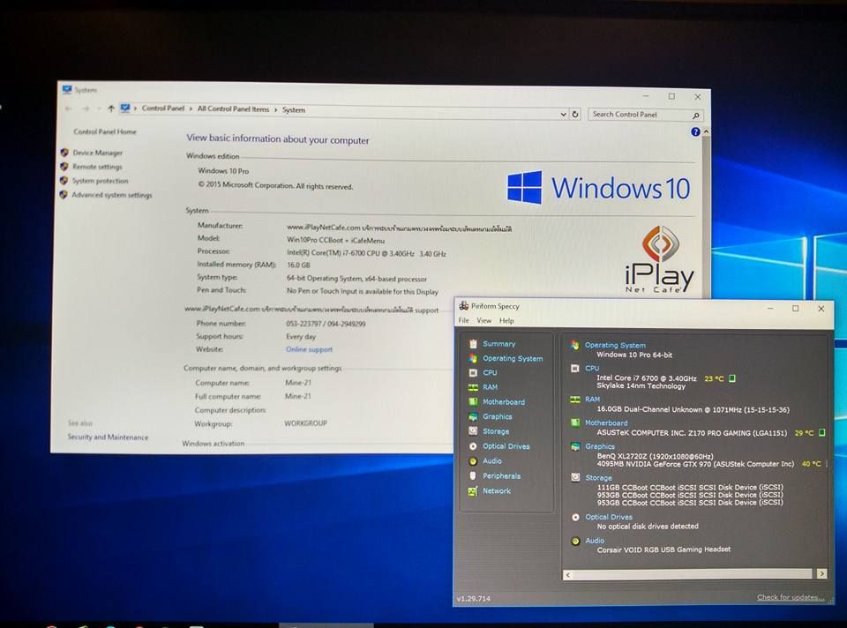Viewport: 847px width, 628px height.
Task: Click the motherboard temperature indicator icon
Action: click(821, 432)
